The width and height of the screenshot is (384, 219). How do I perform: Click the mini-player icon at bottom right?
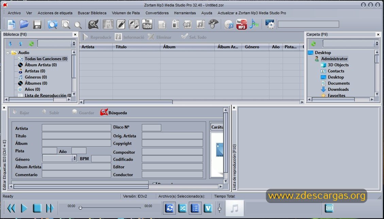point(329,208)
